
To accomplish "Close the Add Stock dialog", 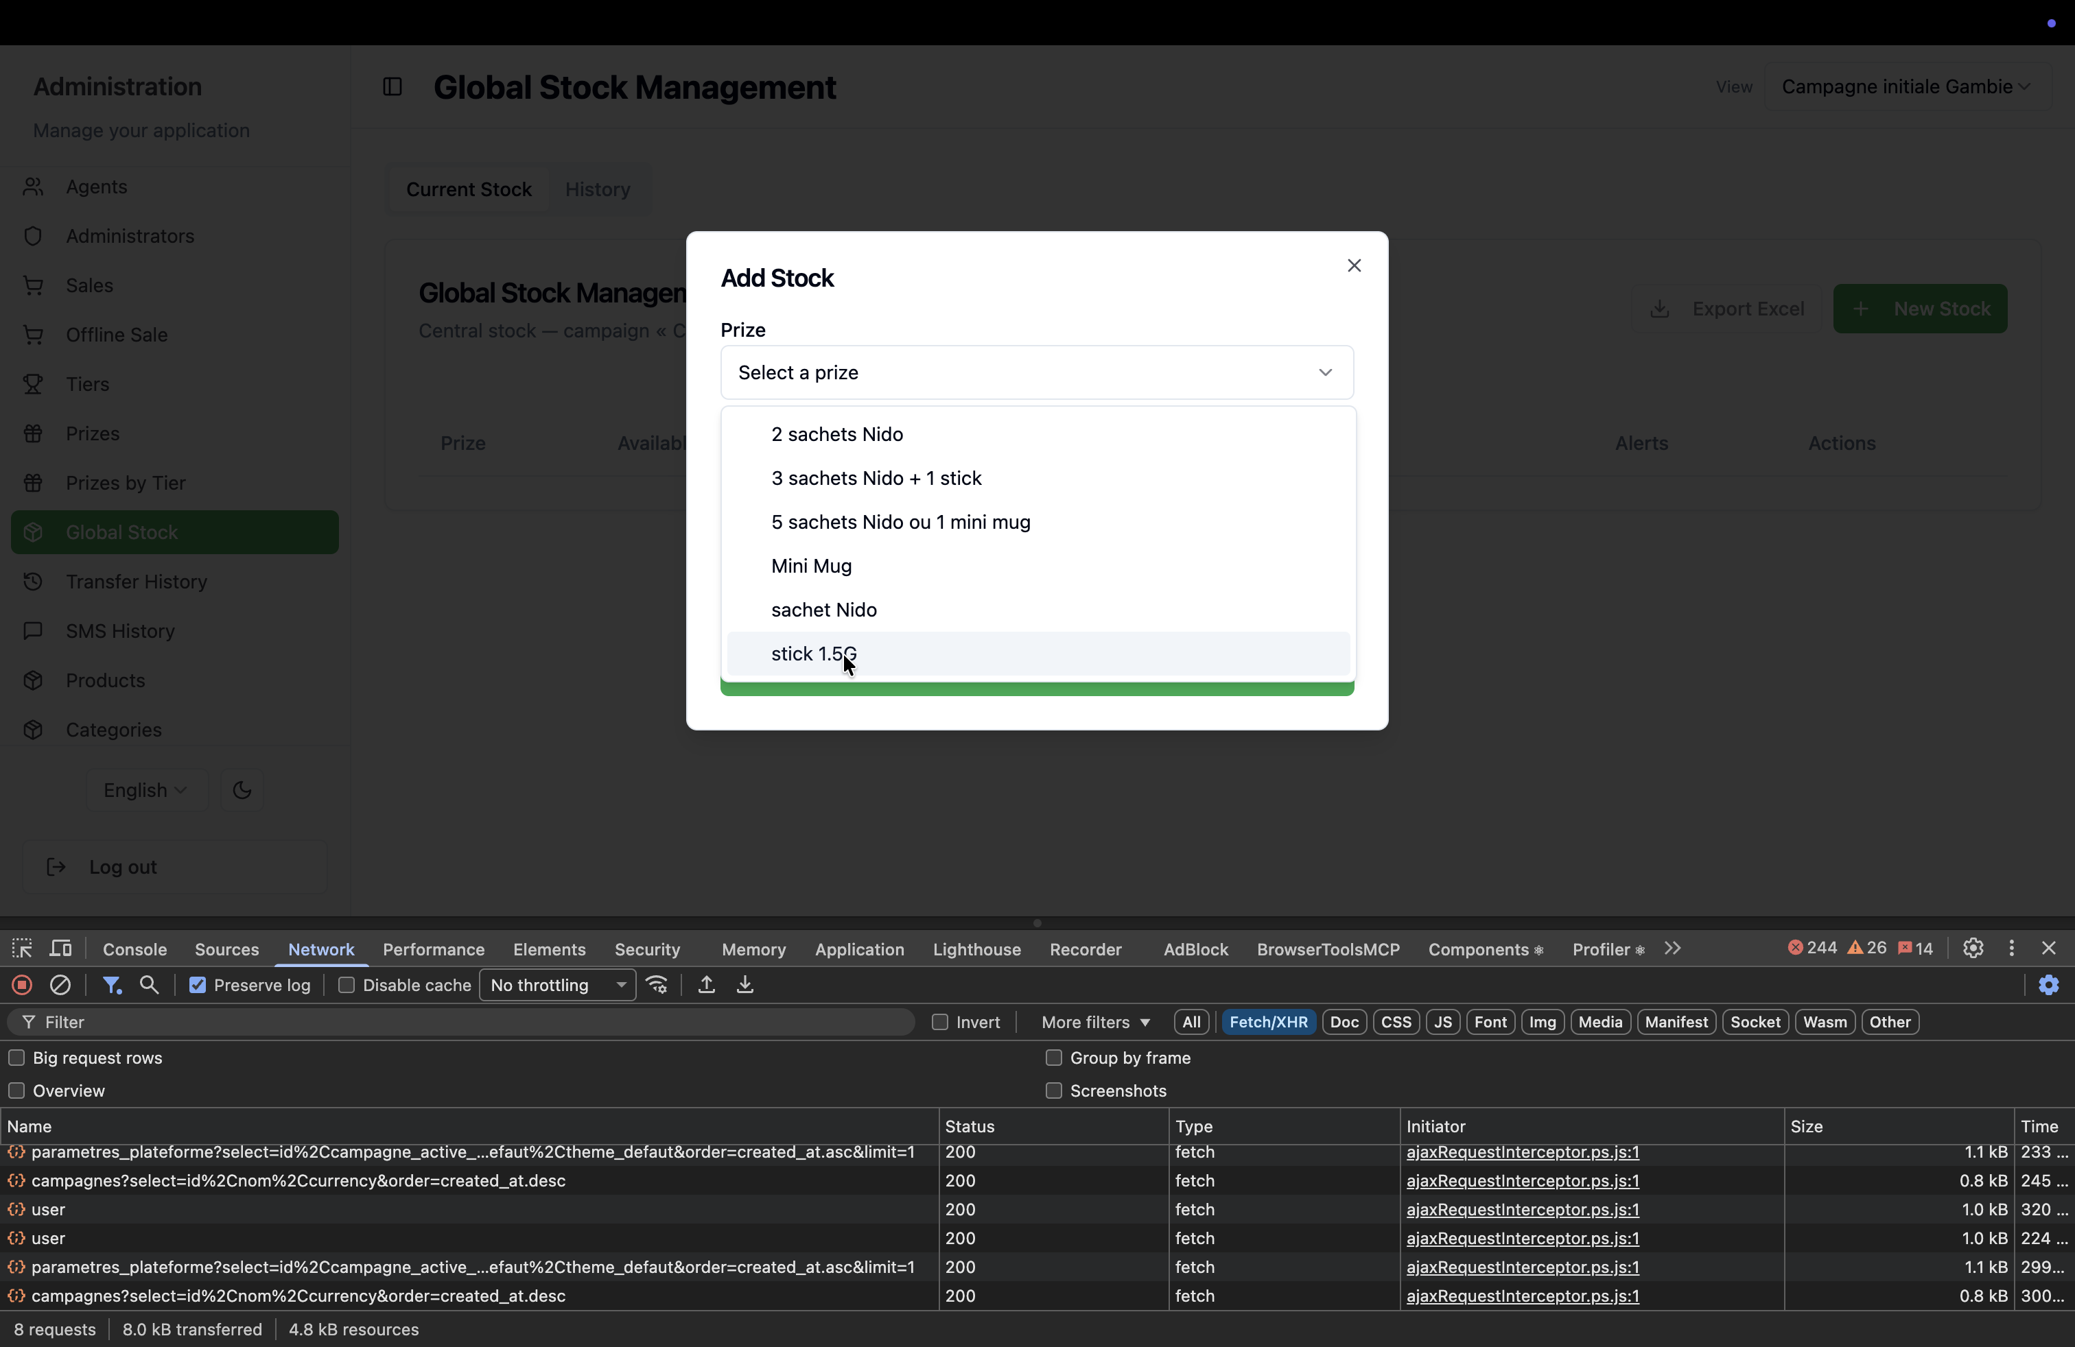I will tap(1354, 265).
